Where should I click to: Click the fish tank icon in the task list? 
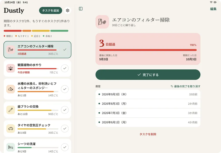11,89
